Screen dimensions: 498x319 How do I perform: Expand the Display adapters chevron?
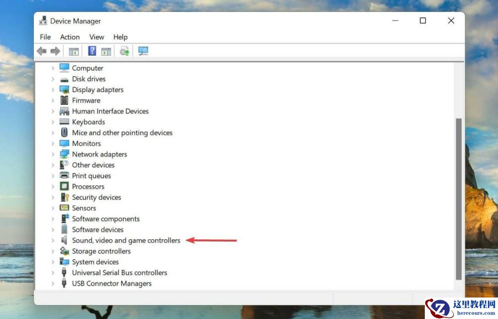[53, 90]
